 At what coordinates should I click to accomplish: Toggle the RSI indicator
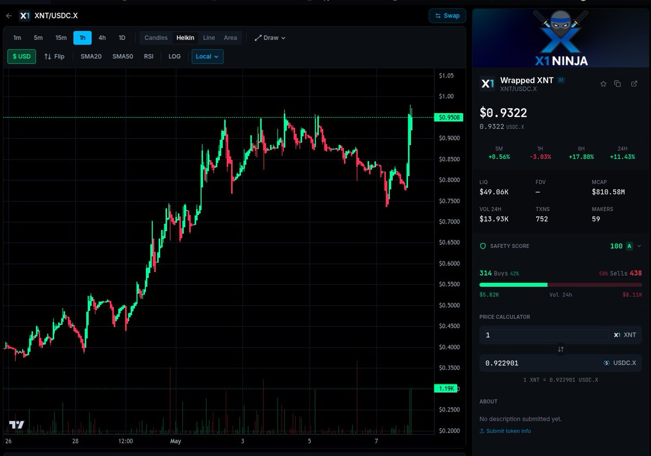point(149,56)
